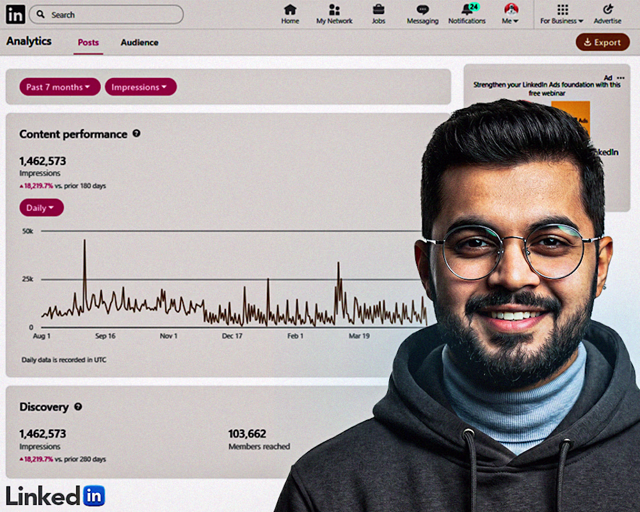Image resolution: width=640 pixels, height=512 pixels.
Task: Click the Content performance help icon
Action: click(136, 134)
